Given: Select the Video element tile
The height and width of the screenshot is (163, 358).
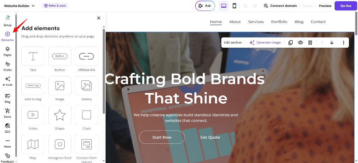Looking at the screenshot, I should pyautogui.click(x=33, y=115).
